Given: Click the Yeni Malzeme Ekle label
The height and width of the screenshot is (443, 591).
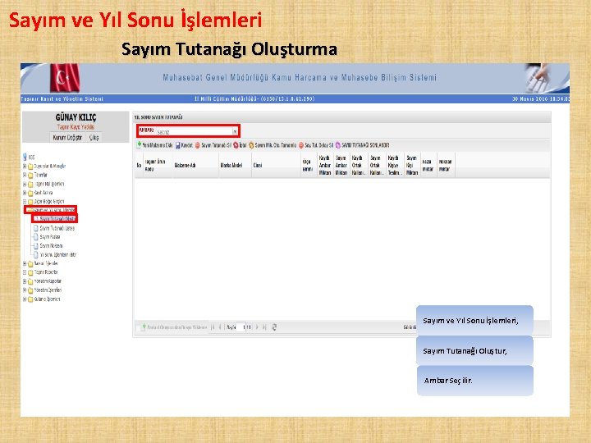Looking at the screenshot, I should [x=158, y=145].
